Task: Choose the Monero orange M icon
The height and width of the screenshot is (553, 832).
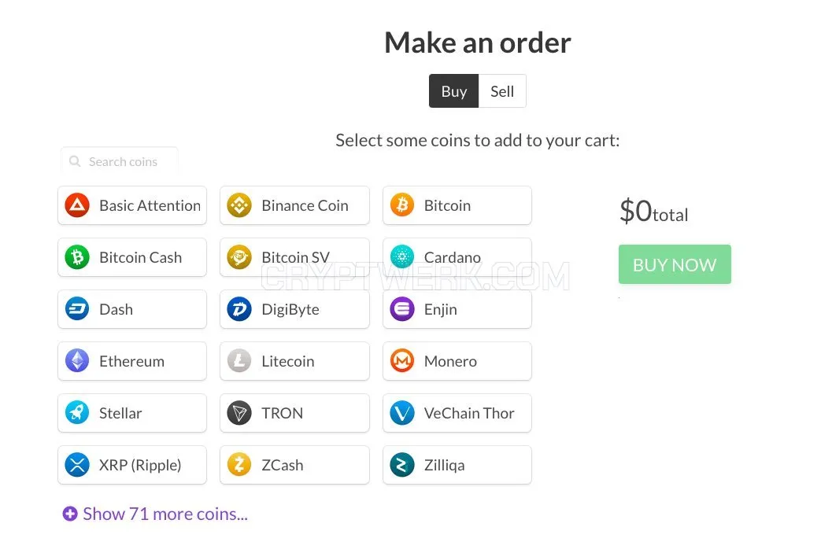Action: click(x=402, y=361)
